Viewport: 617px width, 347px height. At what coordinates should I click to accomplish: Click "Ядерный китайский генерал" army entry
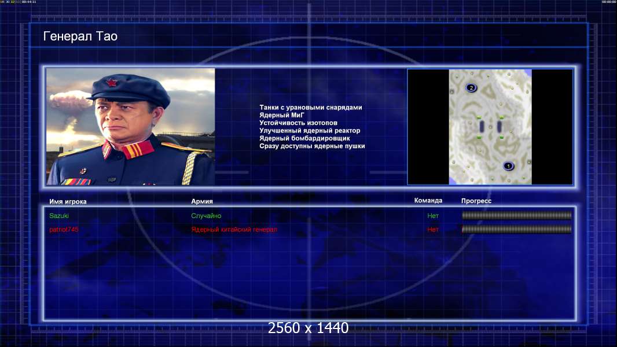coord(234,230)
